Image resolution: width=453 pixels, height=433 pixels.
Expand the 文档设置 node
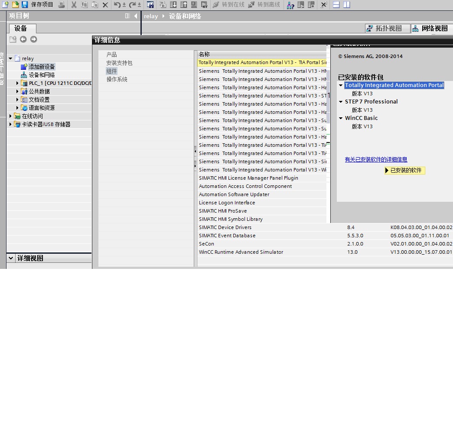tap(17, 100)
